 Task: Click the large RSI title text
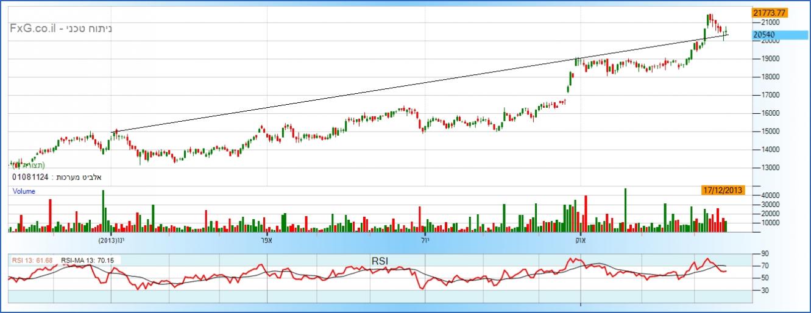coord(380,261)
